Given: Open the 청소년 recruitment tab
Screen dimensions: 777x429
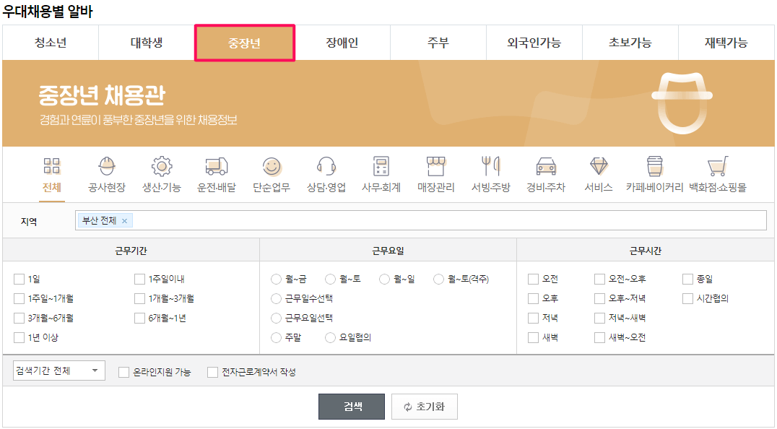Looking at the screenshot, I should [51, 43].
